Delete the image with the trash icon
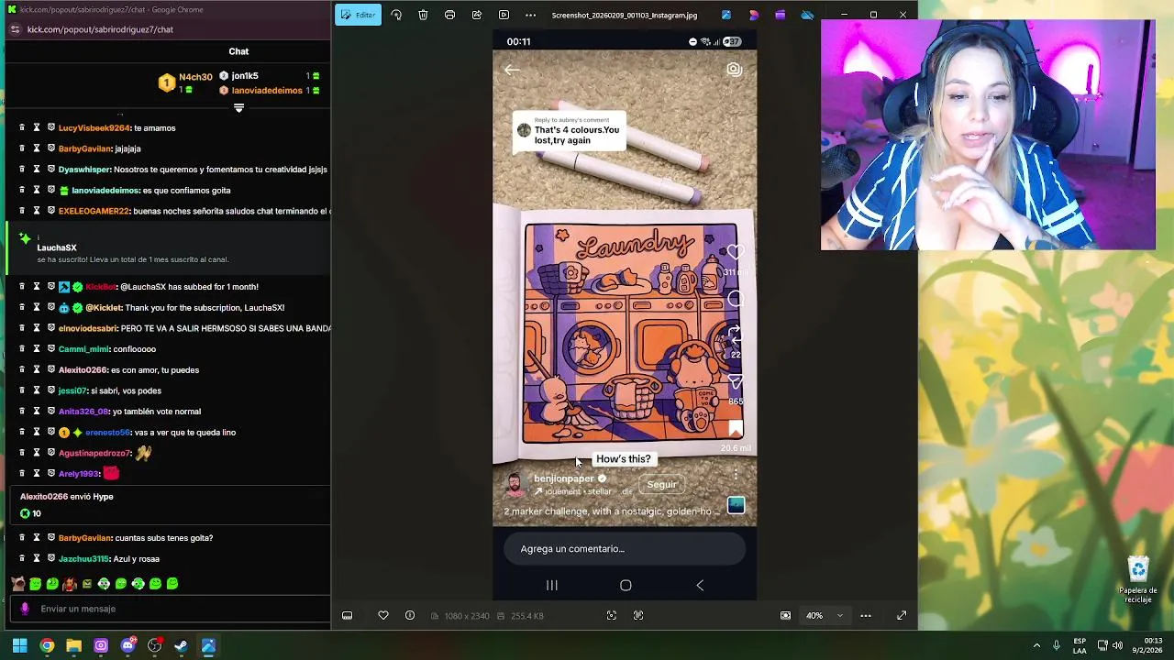Viewport: 1174px width, 660px height. [x=423, y=15]
